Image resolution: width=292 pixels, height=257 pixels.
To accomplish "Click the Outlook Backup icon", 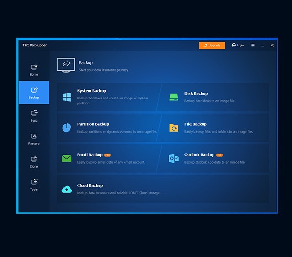I will [174, 159].
